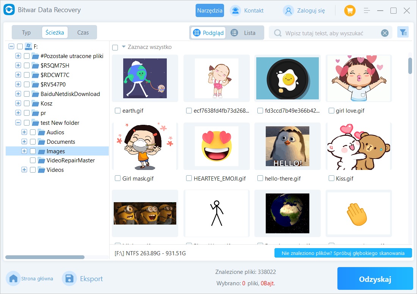Open the hamburger menu icon
This screenshot has width=417, height=294.
[x=367, y=11]
